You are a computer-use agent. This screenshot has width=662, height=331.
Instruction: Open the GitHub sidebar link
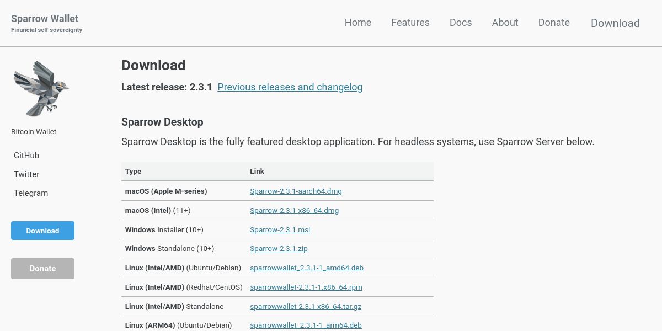(x=26, y=156)
